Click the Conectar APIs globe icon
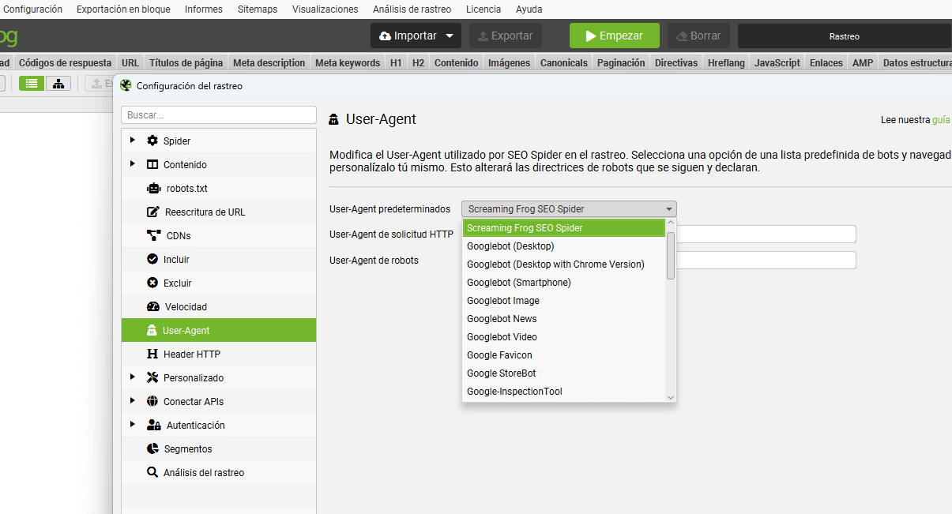 point(152,401)
